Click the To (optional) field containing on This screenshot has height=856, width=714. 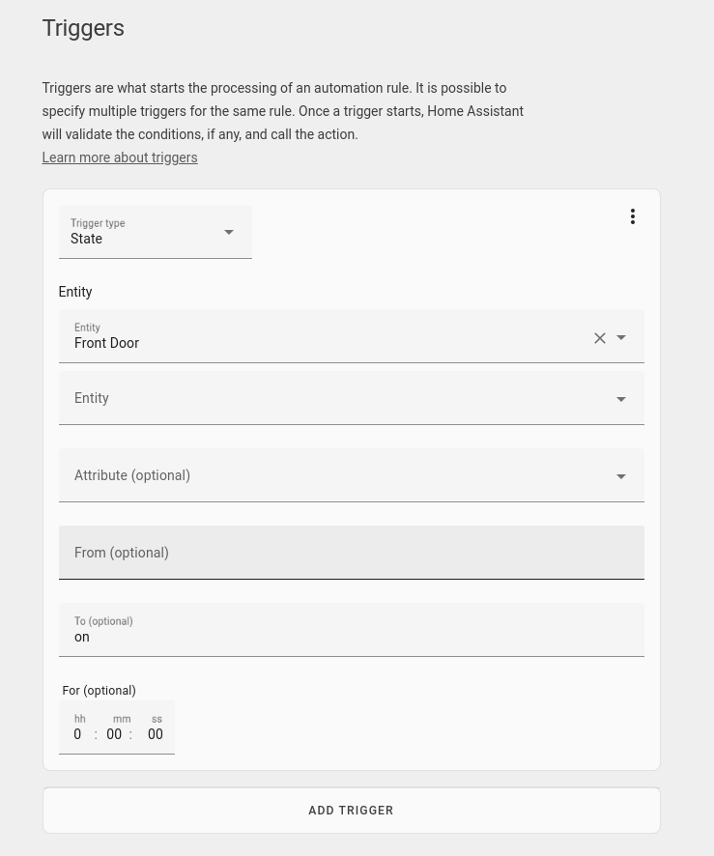click(x=352, y=630)
